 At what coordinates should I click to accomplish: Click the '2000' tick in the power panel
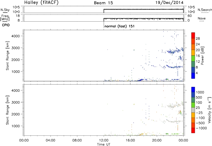pyautogui.click(x=16, y=60)
